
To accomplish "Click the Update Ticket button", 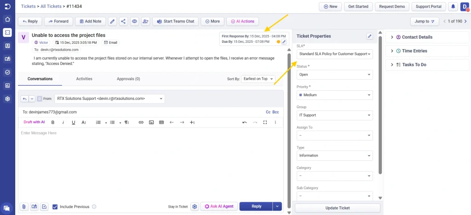I will click(x=338, y=208).
